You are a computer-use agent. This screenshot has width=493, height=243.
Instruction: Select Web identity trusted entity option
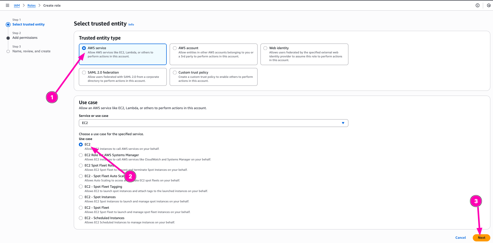click(x=266, y=48)
